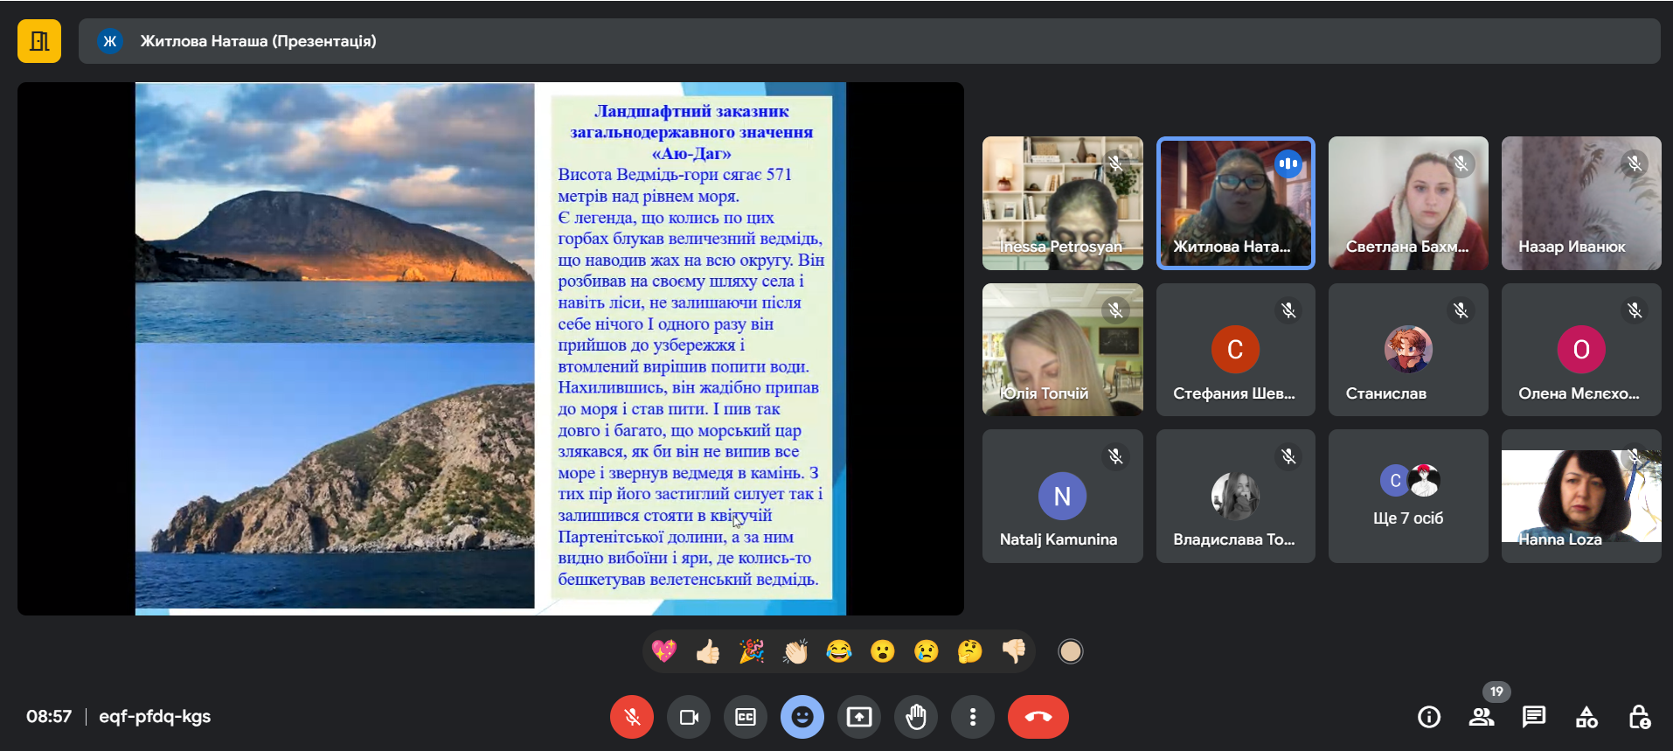Leave the call

click(1038, 717)
